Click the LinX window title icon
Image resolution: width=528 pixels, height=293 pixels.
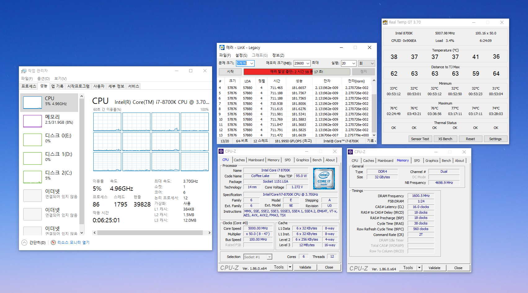222,47
